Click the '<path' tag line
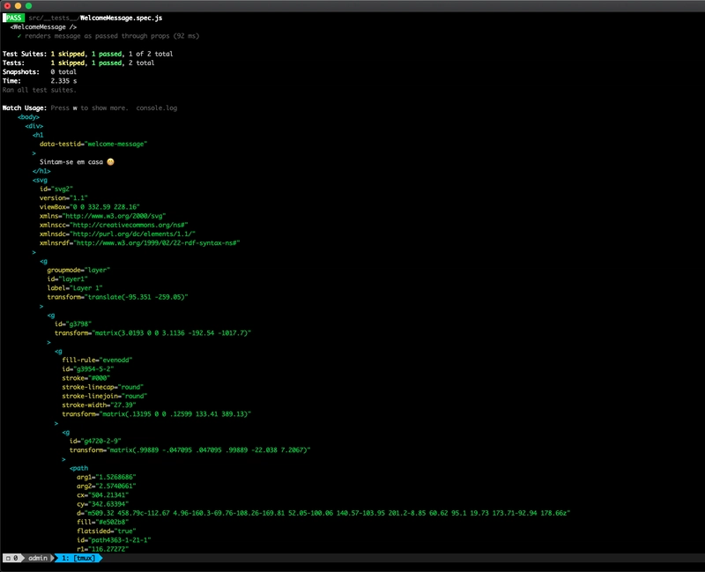This screenshot has width=705, height=572. (x=78, y=468)
